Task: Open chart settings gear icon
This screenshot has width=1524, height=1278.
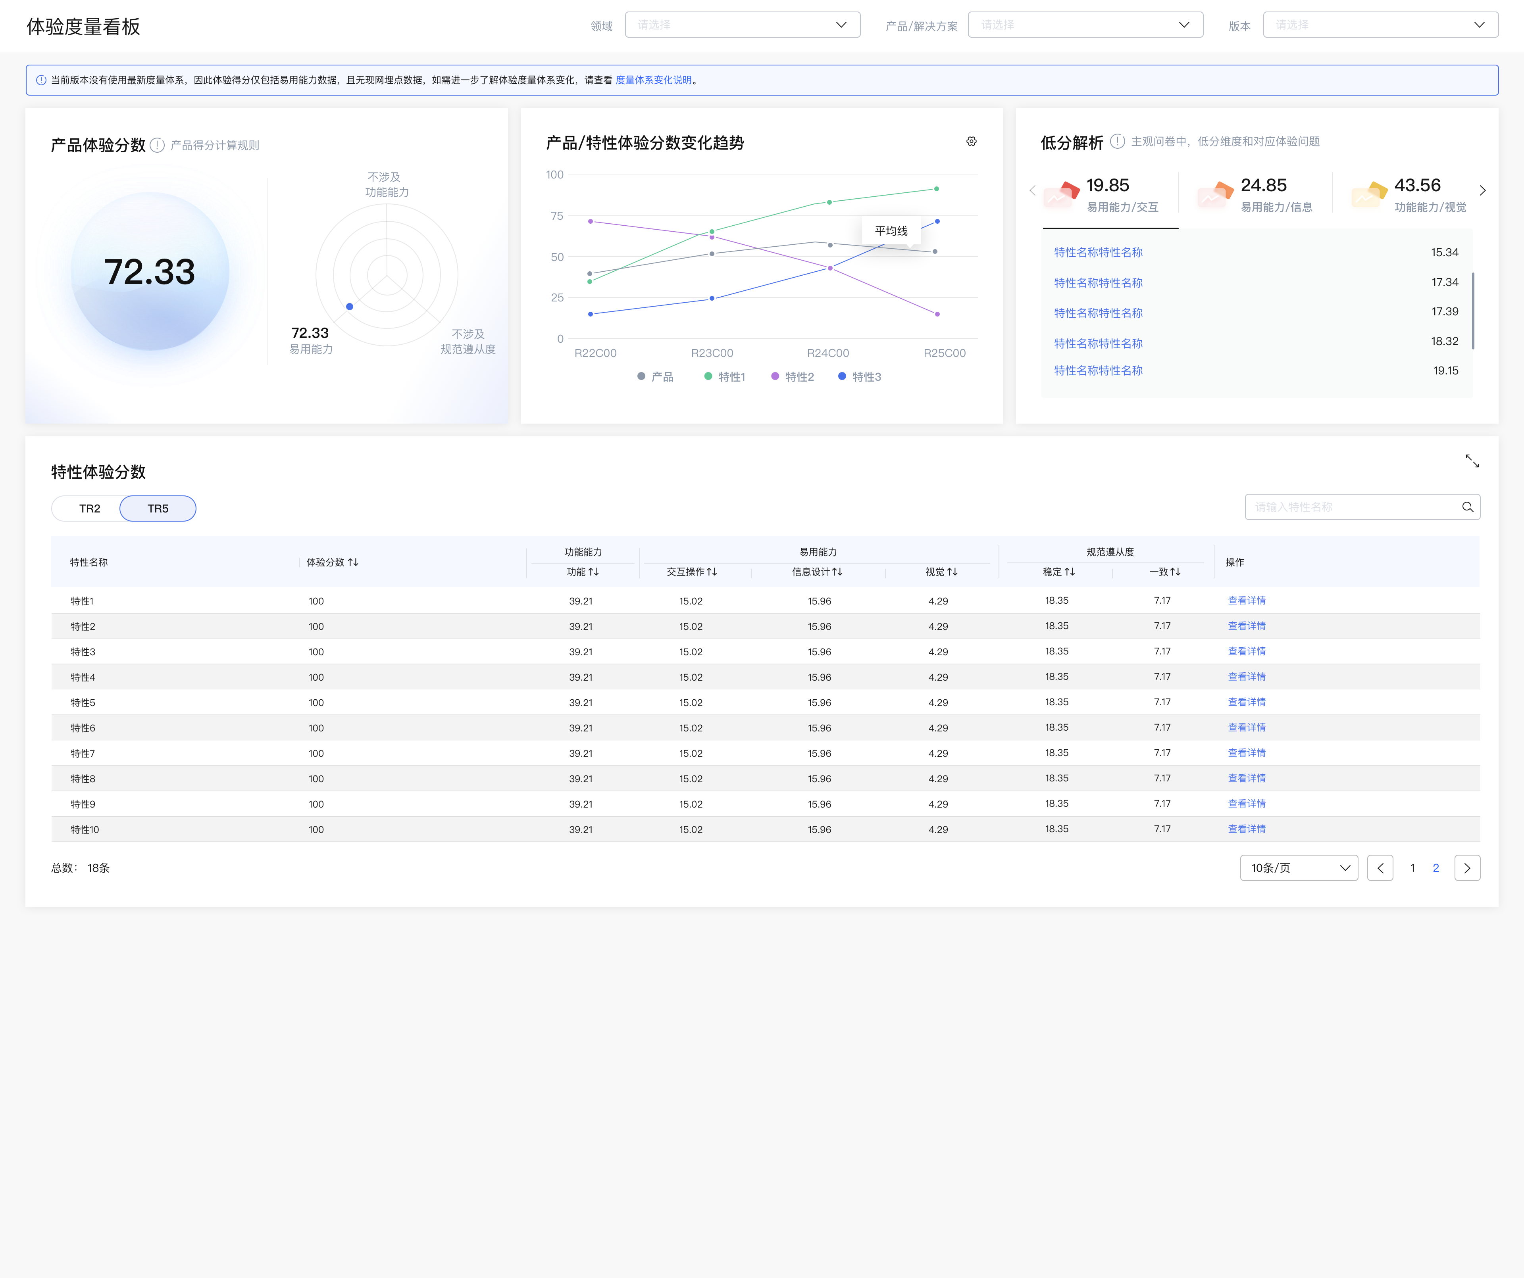Action: [971, 142]
